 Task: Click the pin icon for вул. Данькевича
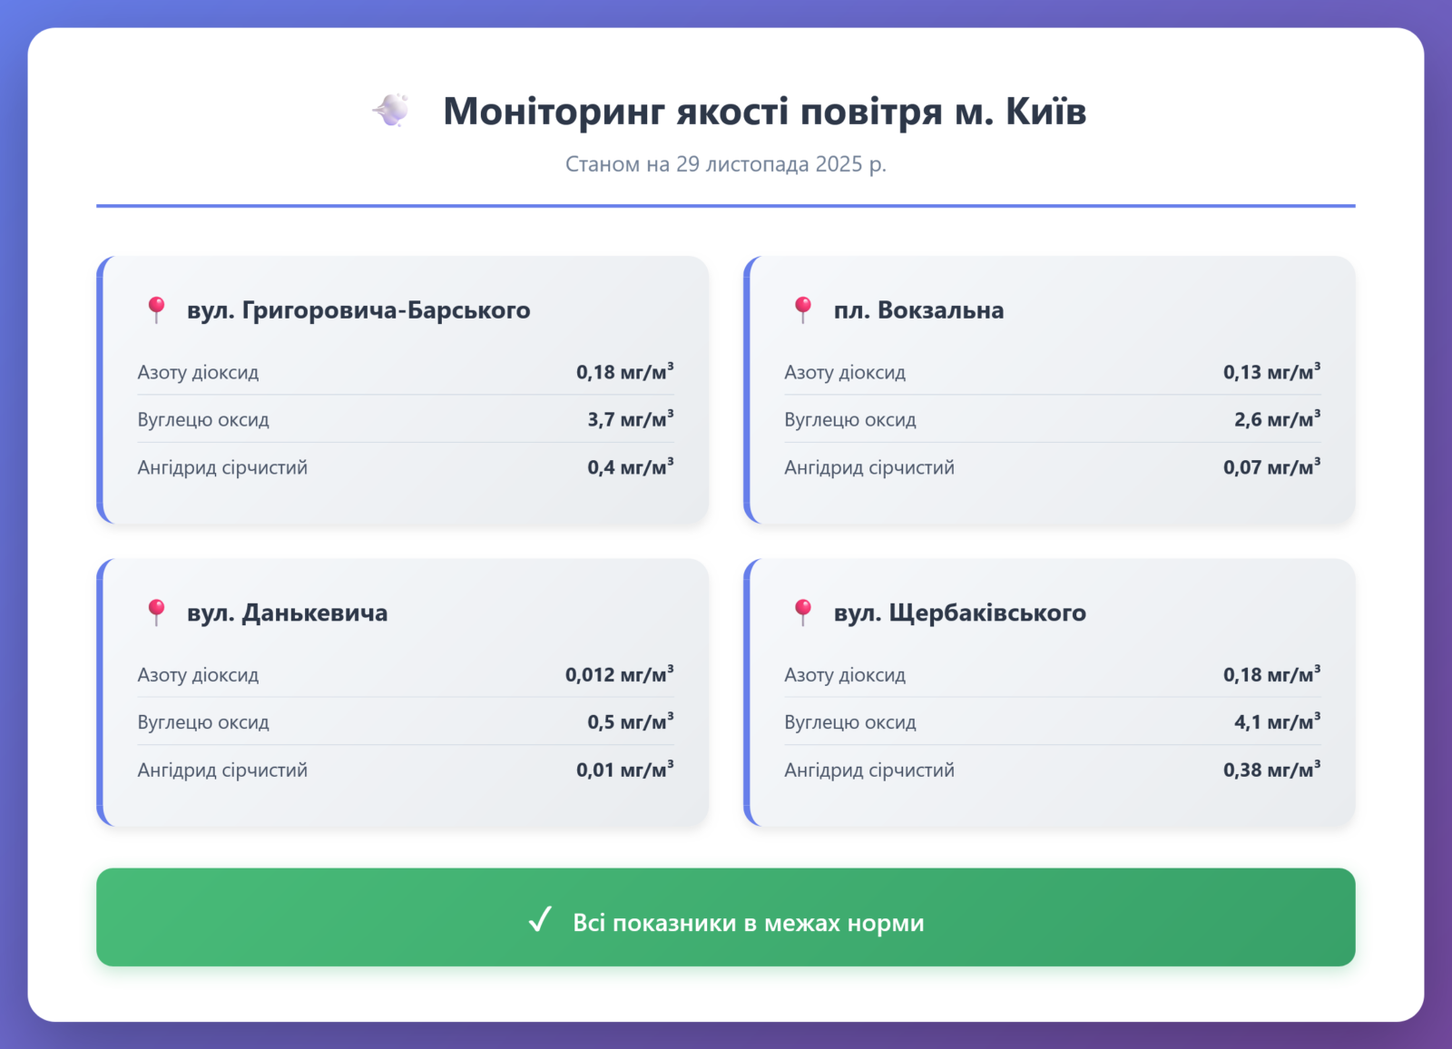point(156,613)
